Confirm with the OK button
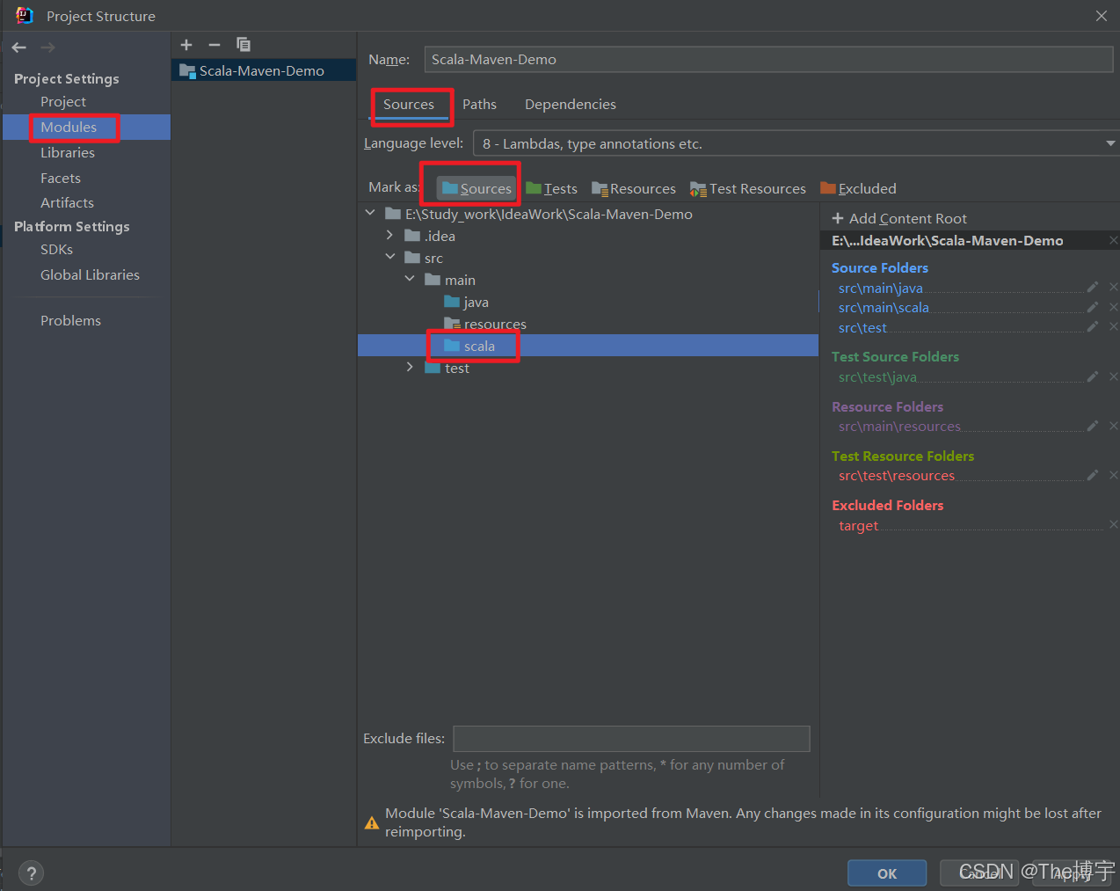This screenshot has height=891, width=1120. click(887, 873)
